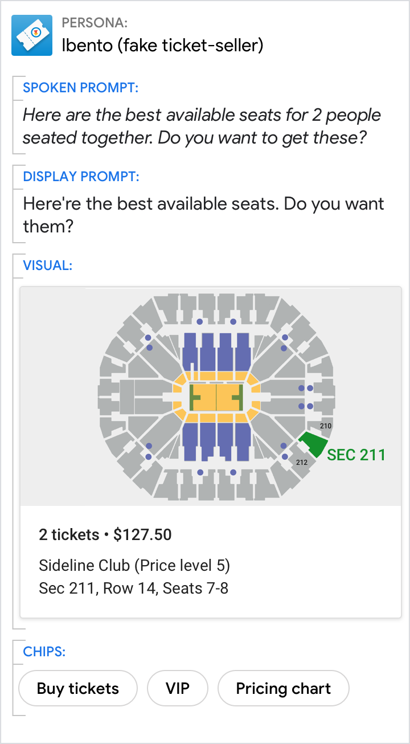Click the Ibento (fake ticket-seller) title

click(x=162, y=45)
